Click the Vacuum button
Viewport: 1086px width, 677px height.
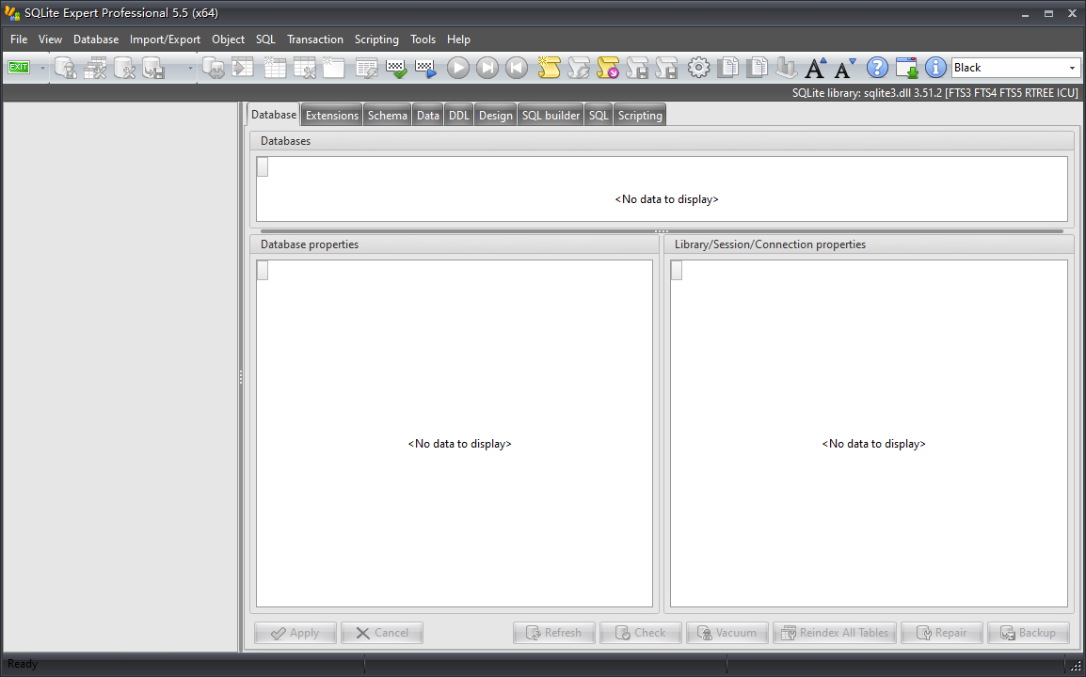click(727, 632)
